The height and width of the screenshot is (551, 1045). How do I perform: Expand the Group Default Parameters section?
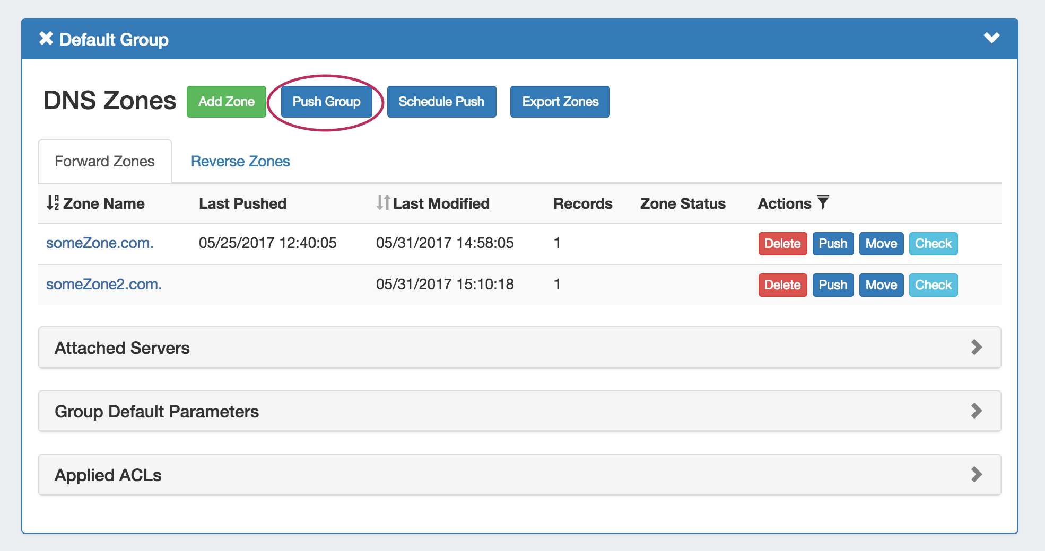pyautogui.click(x=976, y=411)
